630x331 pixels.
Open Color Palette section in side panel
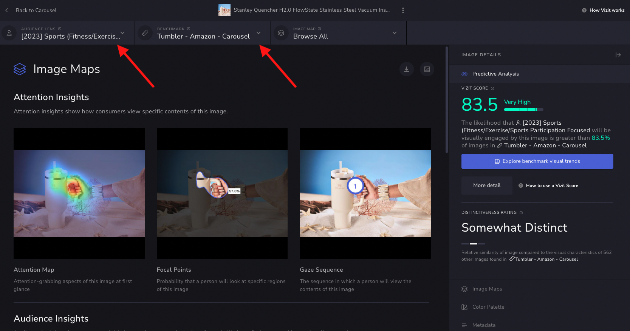(x=488, y=307)
